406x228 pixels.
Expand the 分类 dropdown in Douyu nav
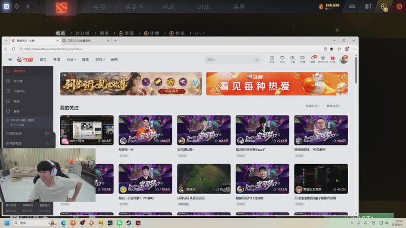pyautogui.click(x=71, y=60)
